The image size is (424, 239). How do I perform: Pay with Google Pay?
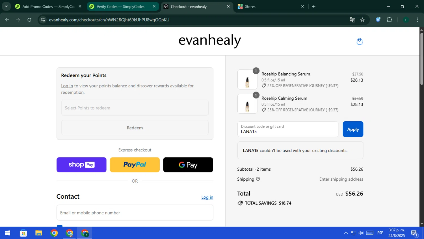(x=188, y=165)
